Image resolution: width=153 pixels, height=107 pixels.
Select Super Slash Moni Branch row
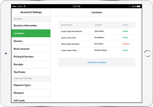click(97, 31)
